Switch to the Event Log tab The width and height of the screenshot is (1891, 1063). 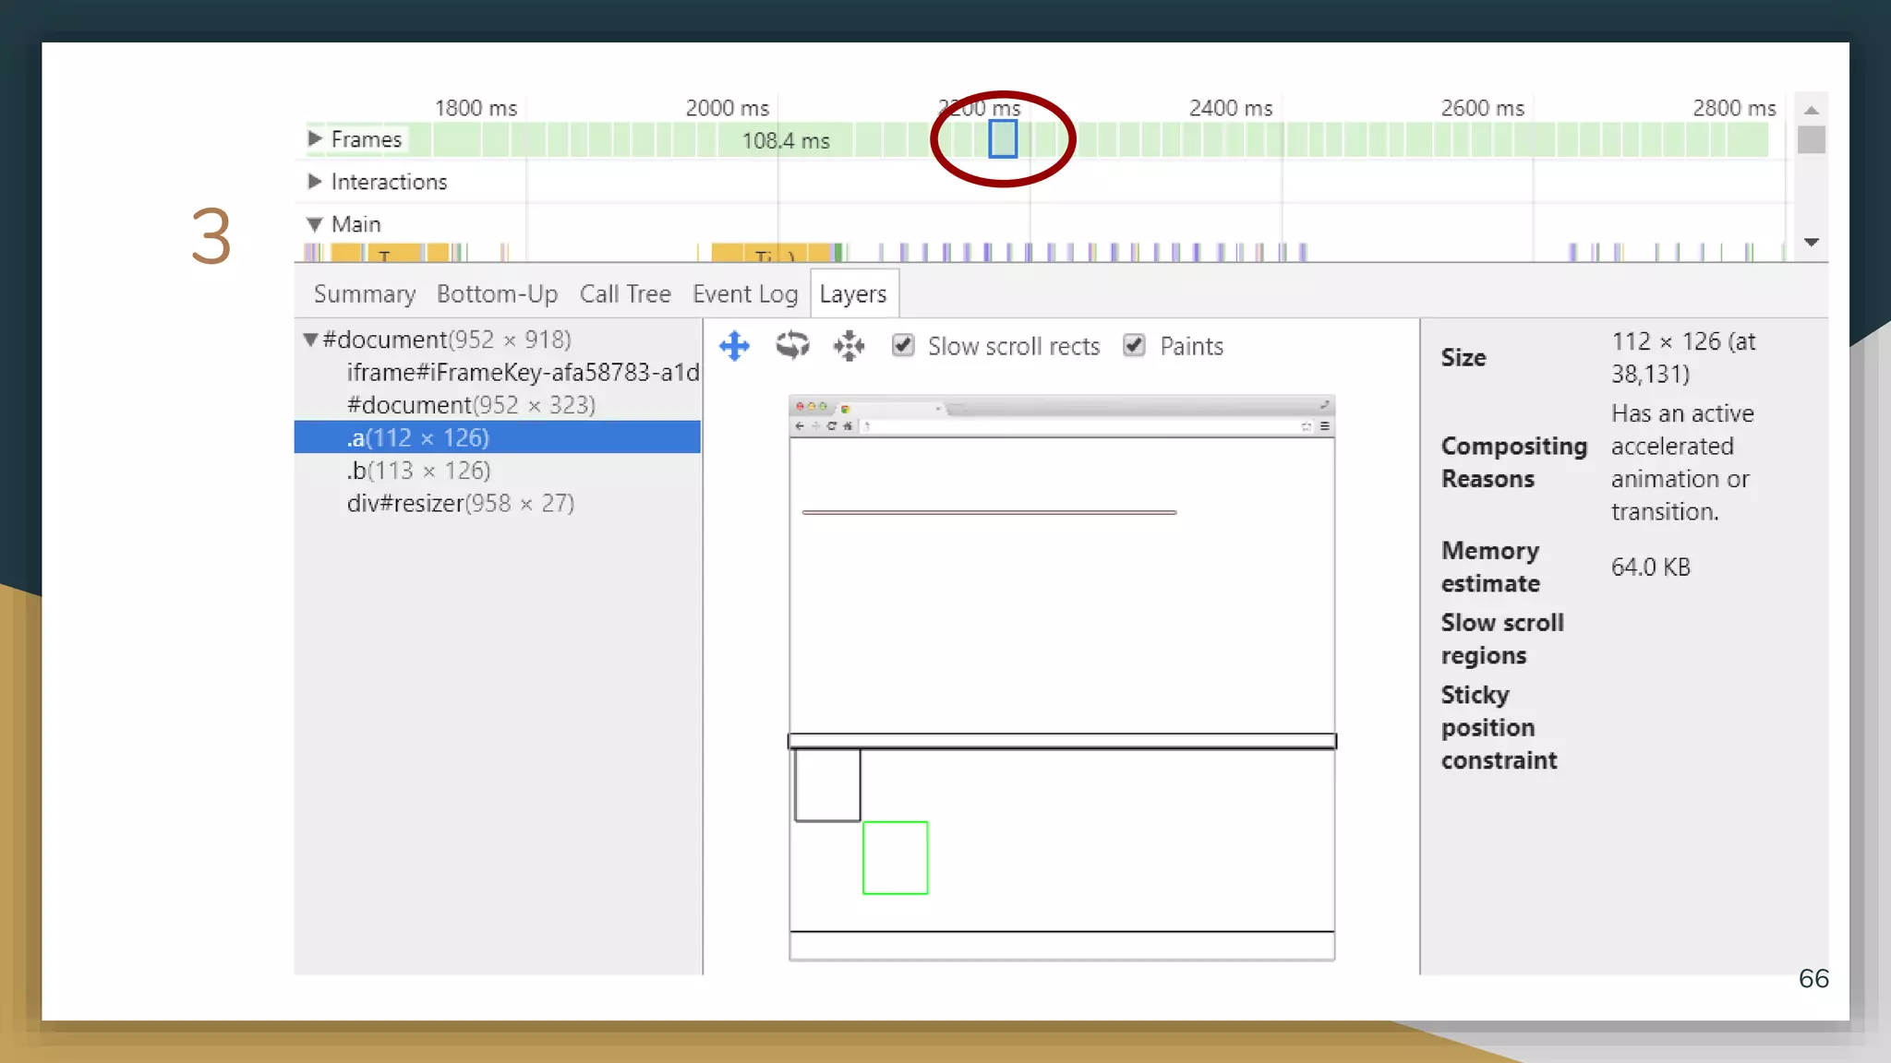(x=744, y=294)
